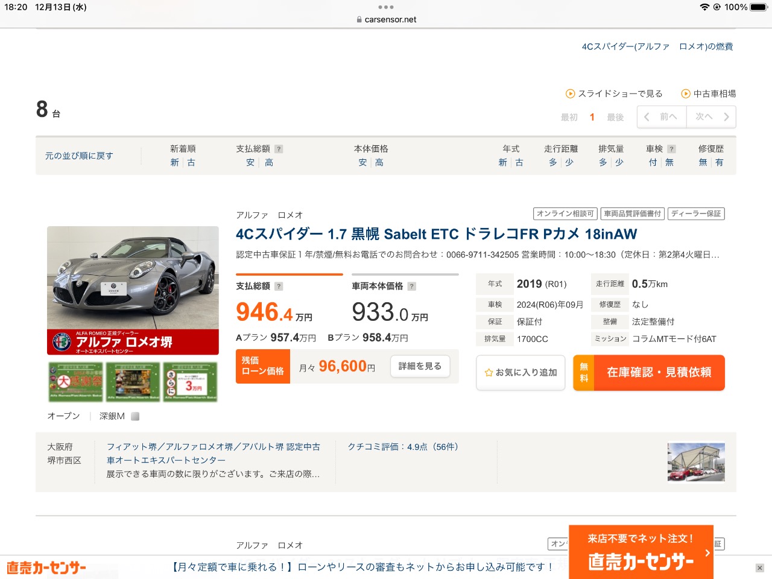Tap the Wi-Fi status icon
772x579 pixels.
point(704,7)
